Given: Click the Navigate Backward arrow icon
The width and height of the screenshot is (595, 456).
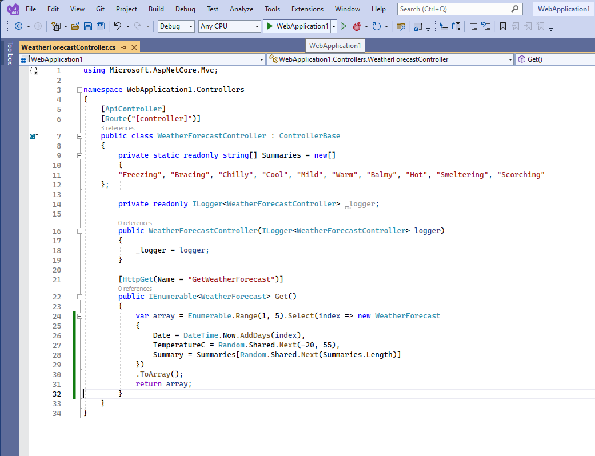Looking at the screenshot, I should [x=19, y=26].
